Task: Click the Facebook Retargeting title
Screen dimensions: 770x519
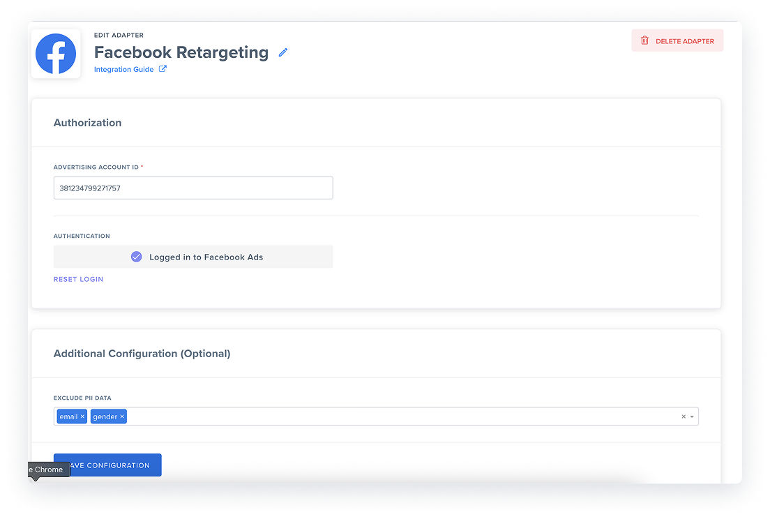Action: [x=181, y=52]
